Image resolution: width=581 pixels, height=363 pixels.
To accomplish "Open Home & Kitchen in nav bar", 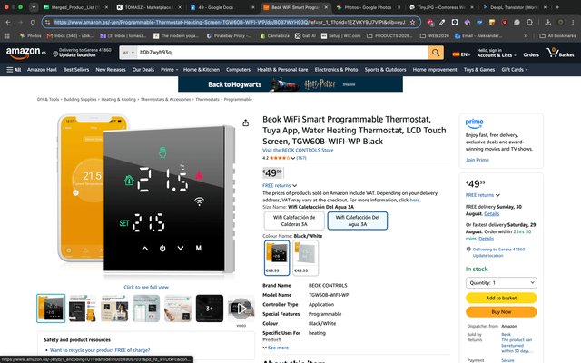I will 202,70.
